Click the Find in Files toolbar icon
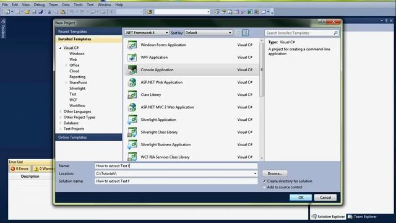 (x=150, y=12)
